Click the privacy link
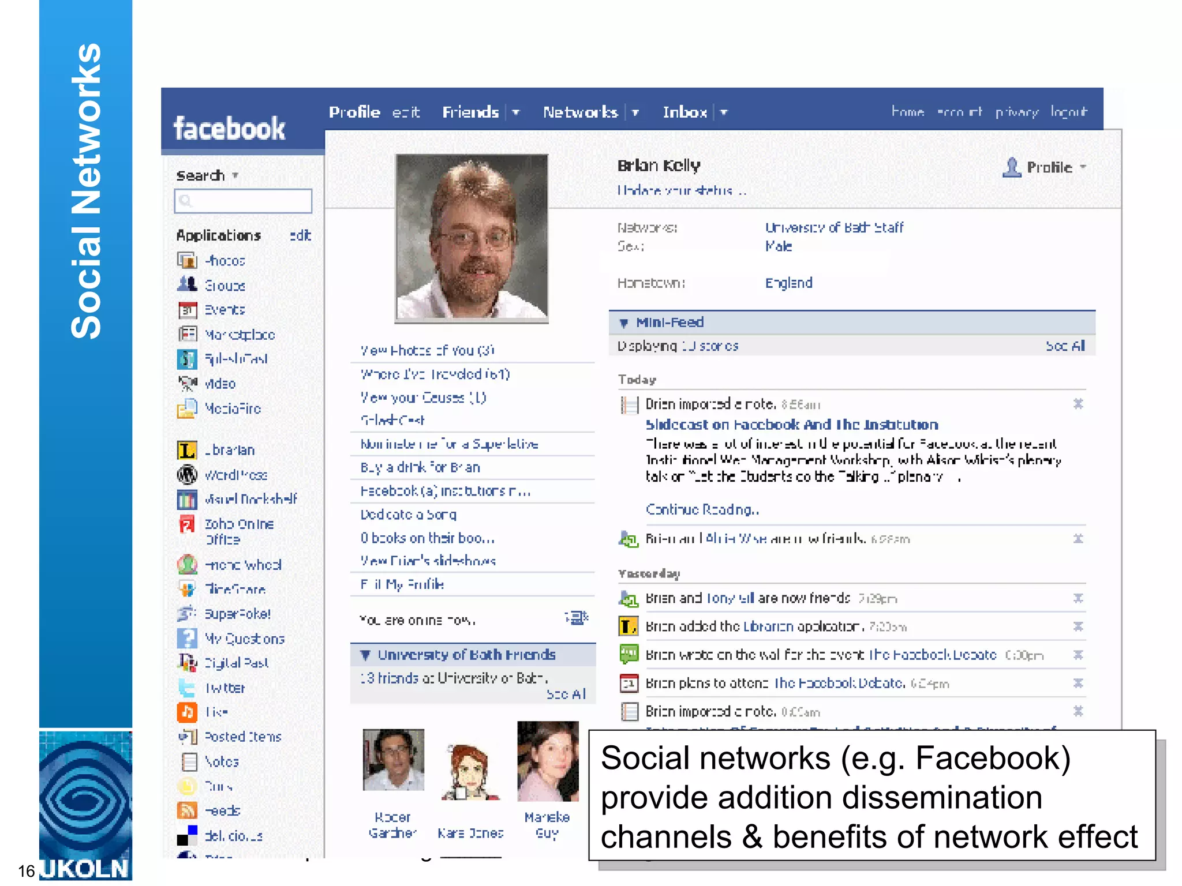The image size is (1182, 886). [1017, 112]
